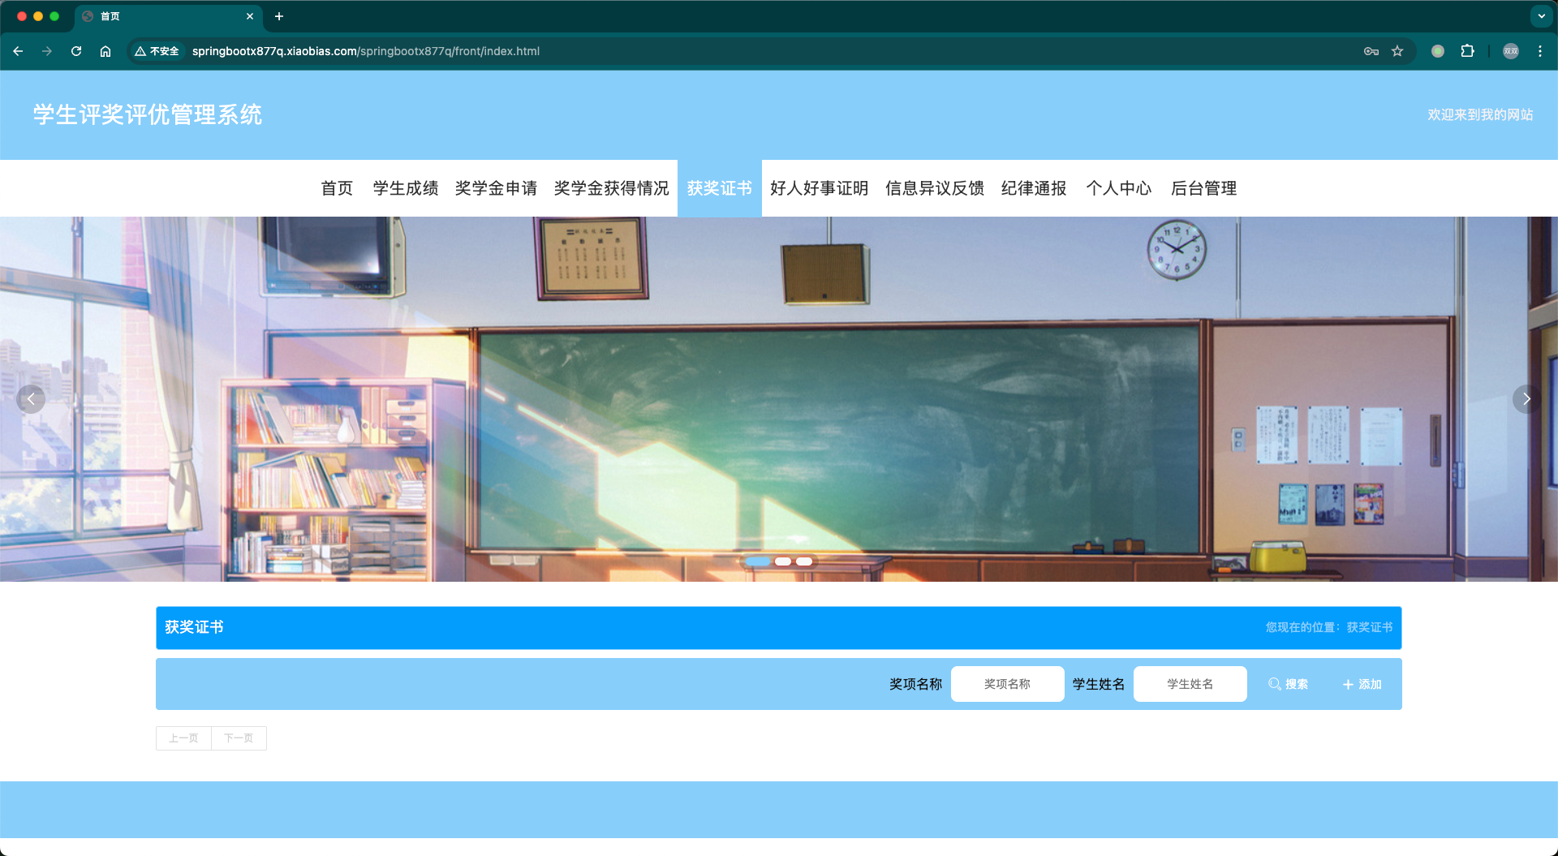This screenshot has height=856, width=1558.
Task: Focus the 奖项名称 search field
Action: 1008,684
